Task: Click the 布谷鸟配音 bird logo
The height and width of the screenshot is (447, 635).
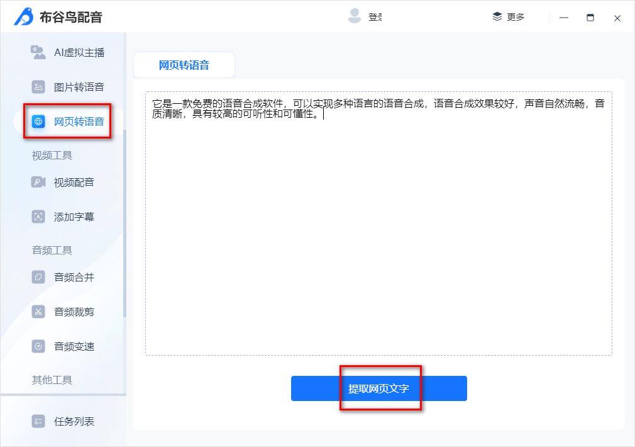Action: pyautogui.click(x=24, y=17)
